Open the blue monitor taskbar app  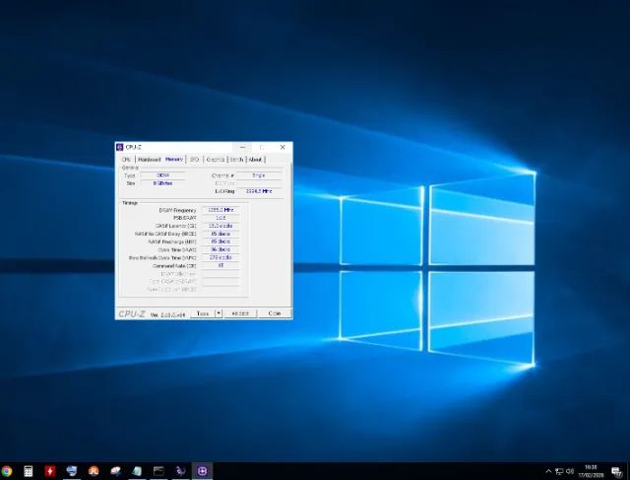point(72,471)
